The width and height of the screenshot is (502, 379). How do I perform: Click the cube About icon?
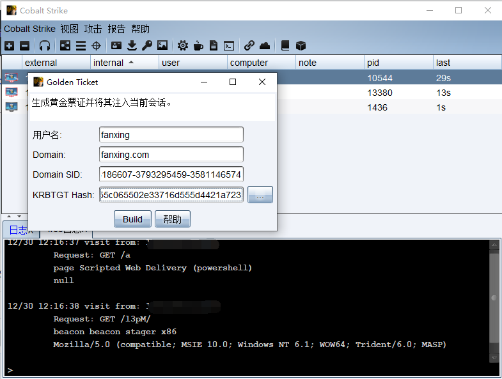[x=301, y=46]
